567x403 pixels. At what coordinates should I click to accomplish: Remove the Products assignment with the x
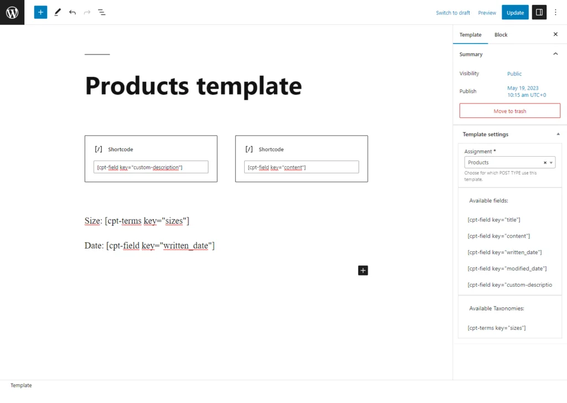pos(544,162)
